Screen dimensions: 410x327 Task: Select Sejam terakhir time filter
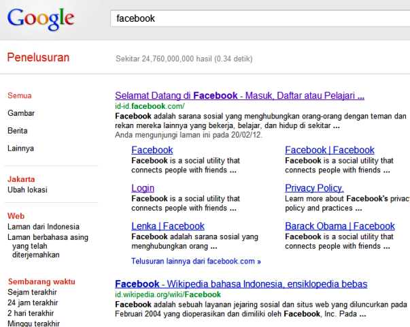pos(31,292)
